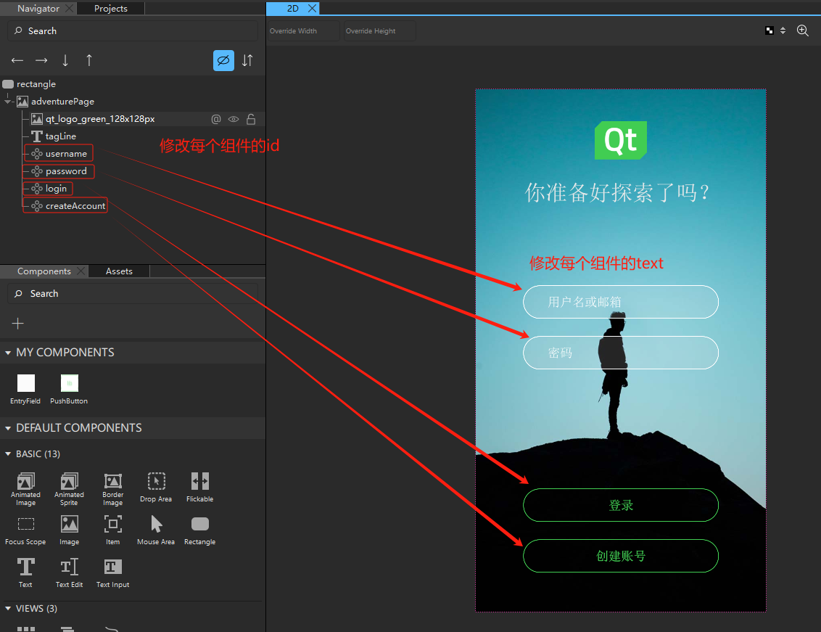Open the background color dropdown arrows

click(x=783, y=31)
